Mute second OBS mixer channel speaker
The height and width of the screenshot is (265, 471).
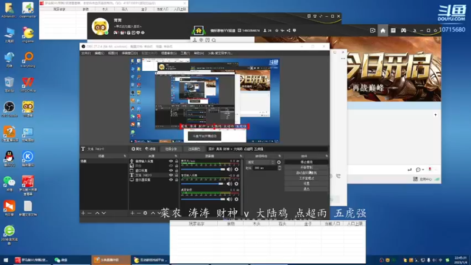230,184
